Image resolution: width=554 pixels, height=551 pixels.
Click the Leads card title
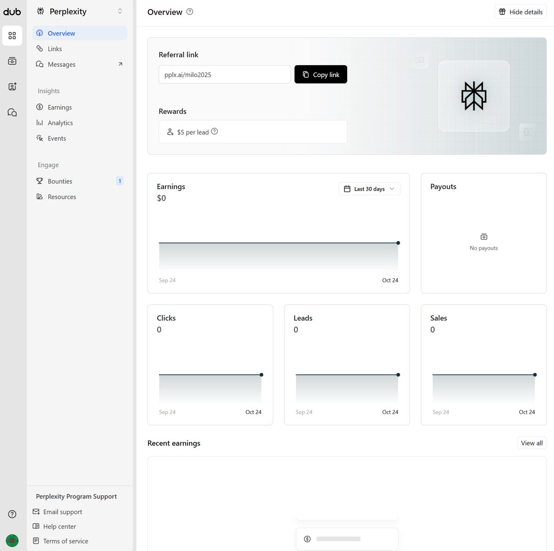coord(303,318)
